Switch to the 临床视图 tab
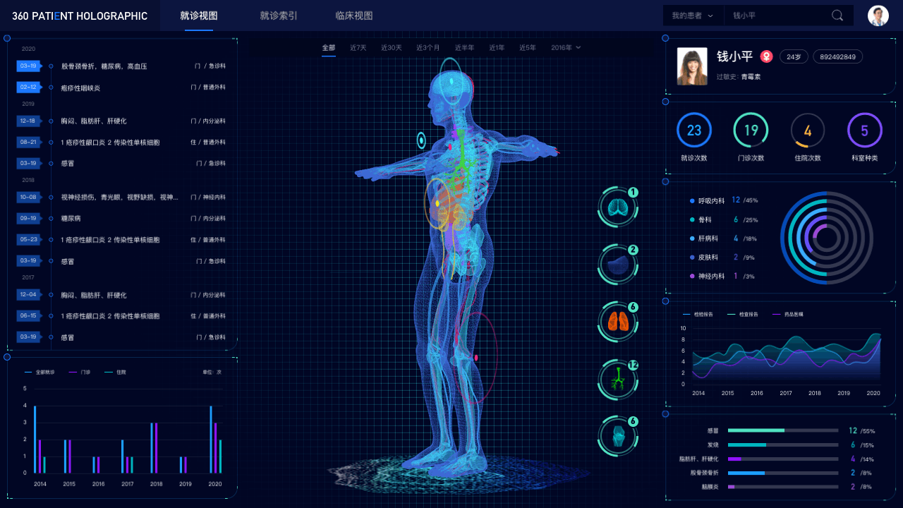Viewport: 903px width, 508px height. coord(353,15)
